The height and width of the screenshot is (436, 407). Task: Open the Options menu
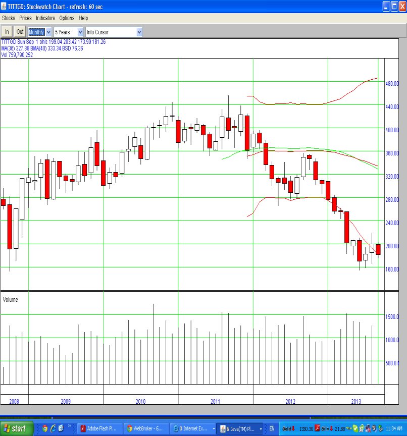(67, 18)
